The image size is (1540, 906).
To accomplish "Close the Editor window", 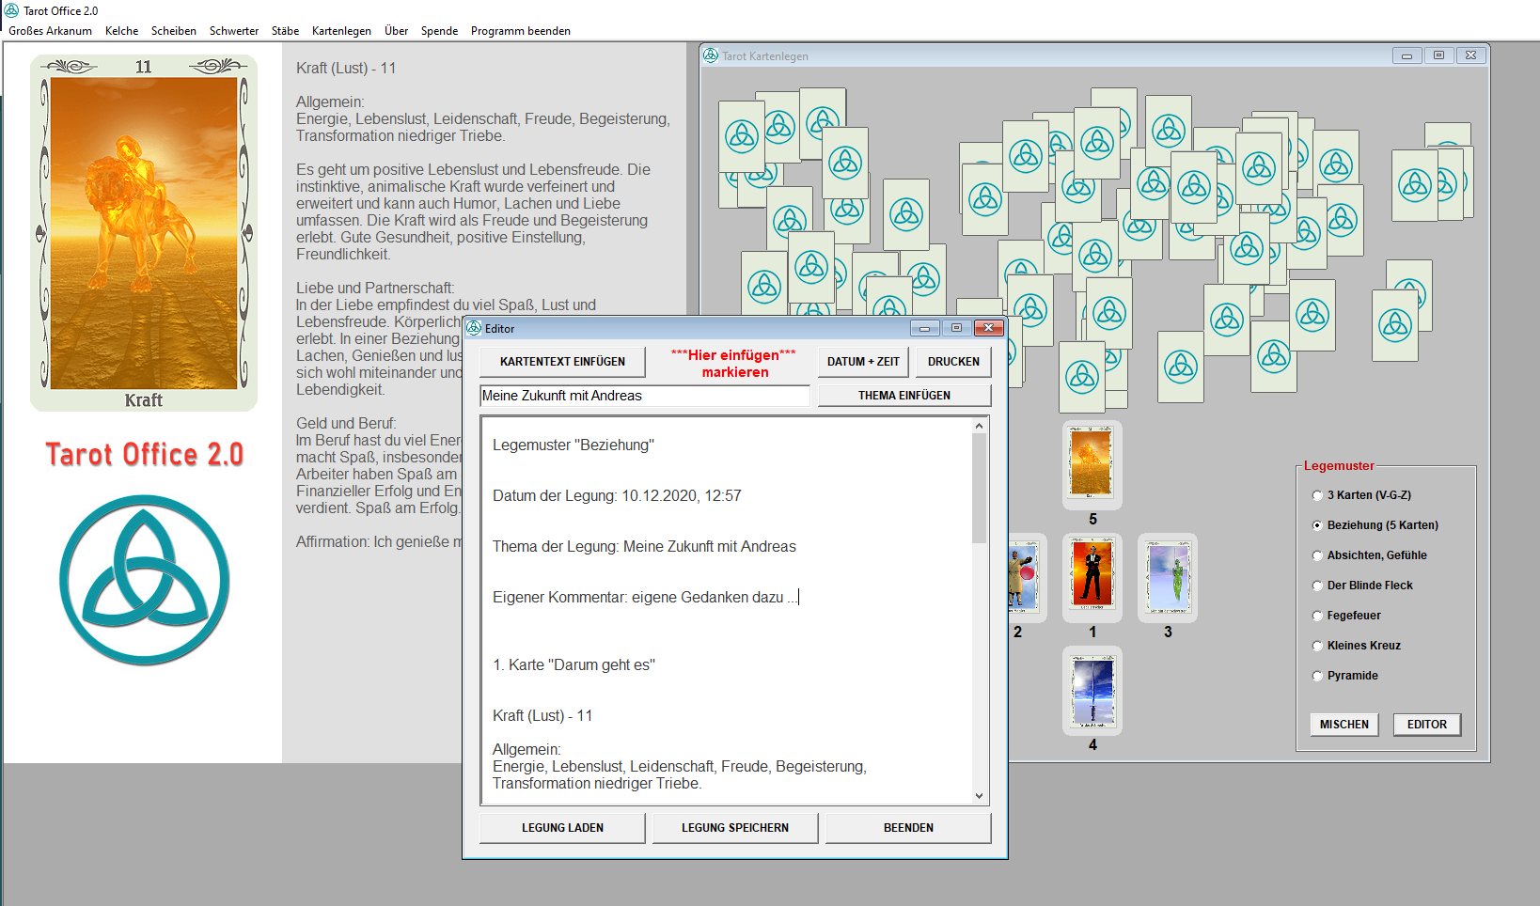I will coord(988,328).
